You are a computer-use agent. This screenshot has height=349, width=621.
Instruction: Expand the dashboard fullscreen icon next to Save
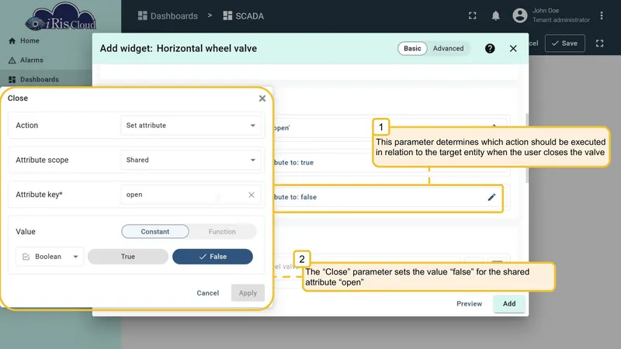click(599, 43)
